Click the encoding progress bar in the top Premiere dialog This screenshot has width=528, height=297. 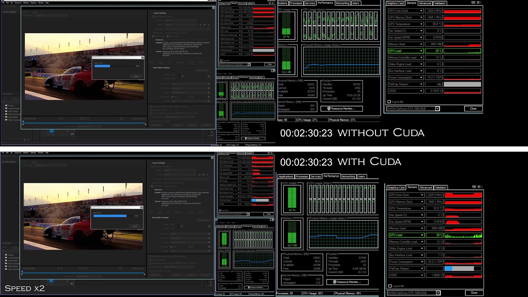coord(115,66)
